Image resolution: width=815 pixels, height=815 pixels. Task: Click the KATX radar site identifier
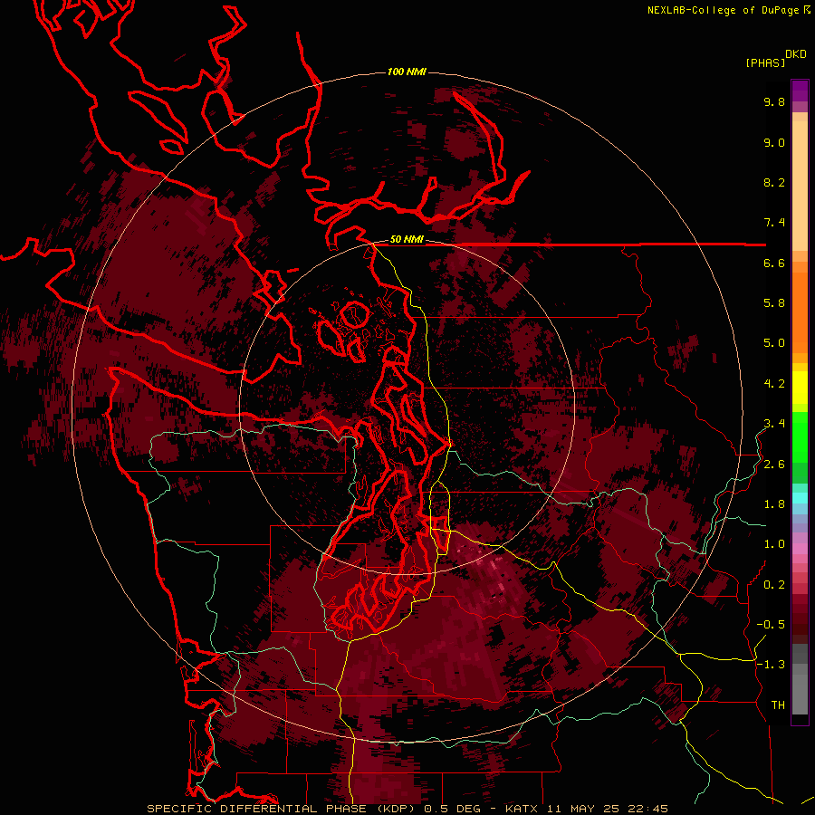tap(521, 809)
